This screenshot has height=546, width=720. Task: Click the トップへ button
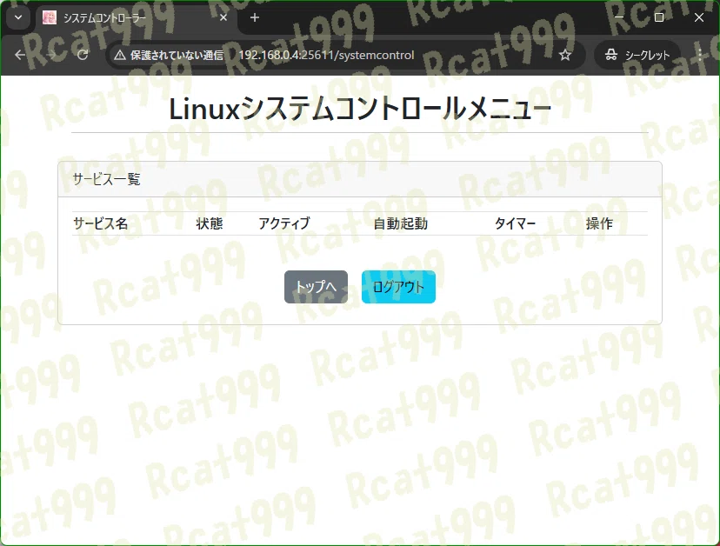pyautogui.click(x=316, y=287)
